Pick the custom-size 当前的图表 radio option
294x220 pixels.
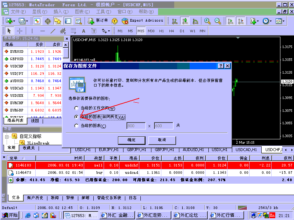[76, 126]
